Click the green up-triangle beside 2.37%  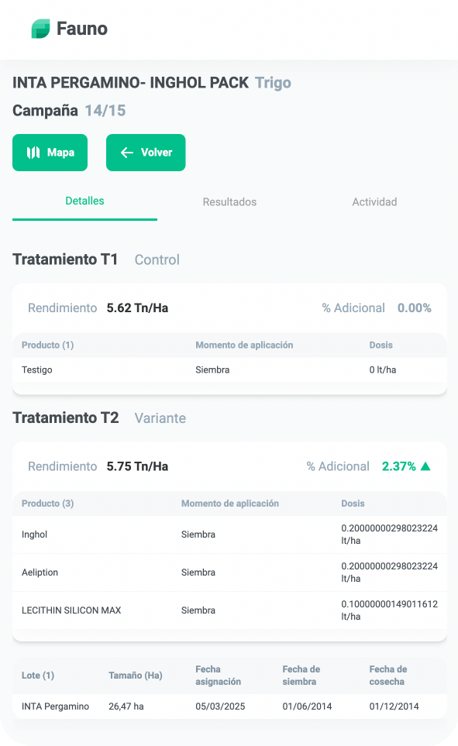tap(425, 466)
